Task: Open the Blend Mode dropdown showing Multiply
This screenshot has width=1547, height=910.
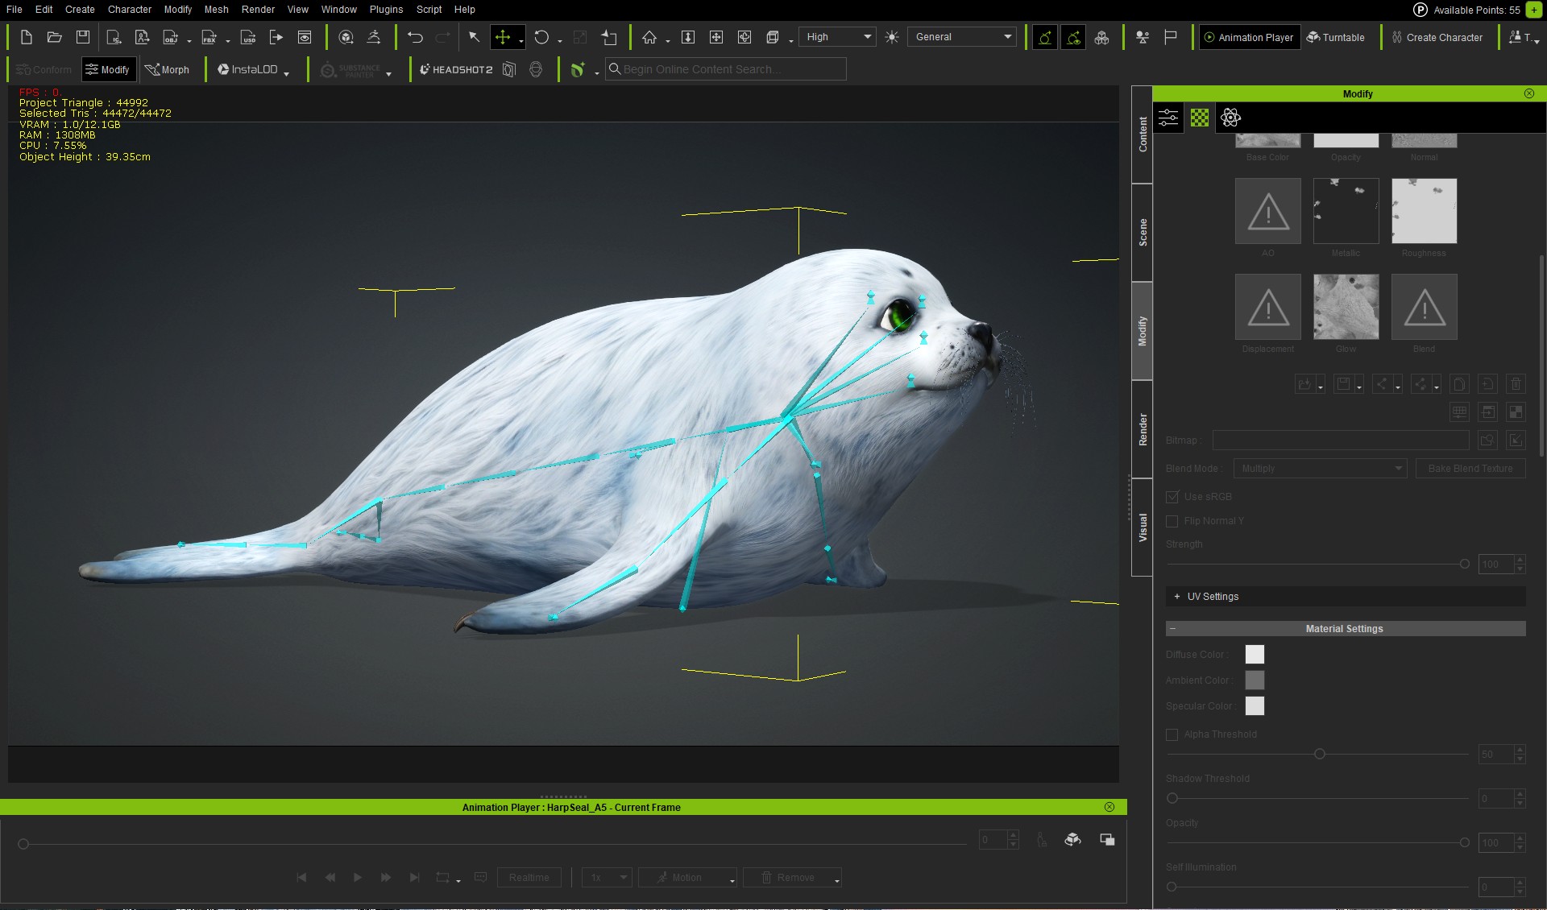Action: coord(1319,468)
